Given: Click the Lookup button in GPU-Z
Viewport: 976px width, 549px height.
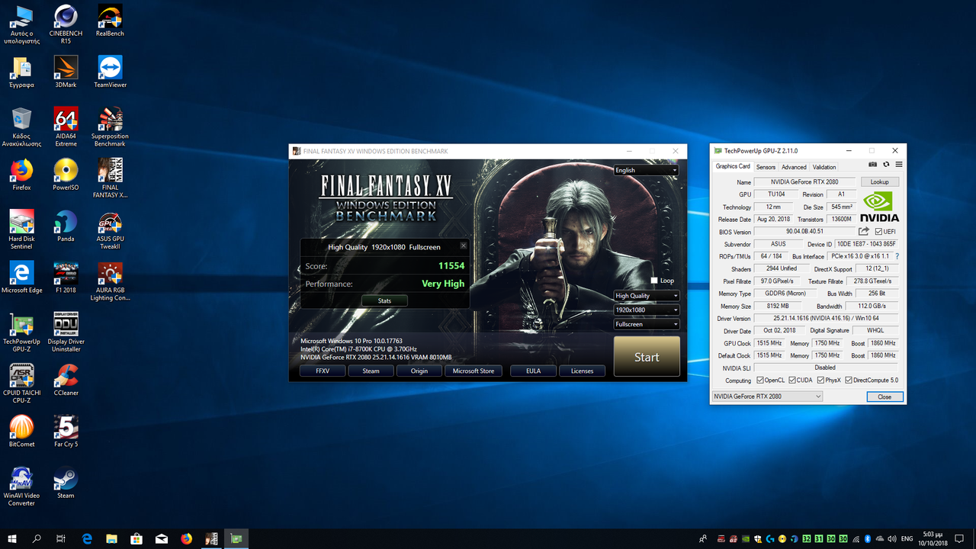Looking at the screenshot, I should (x=880, y=182).
